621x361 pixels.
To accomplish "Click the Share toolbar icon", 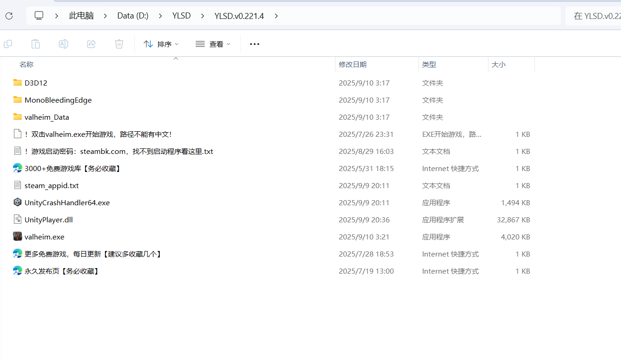I will [91, 44].
